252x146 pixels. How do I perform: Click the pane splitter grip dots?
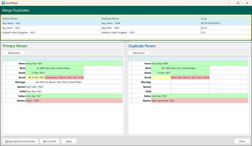(126, 41)
